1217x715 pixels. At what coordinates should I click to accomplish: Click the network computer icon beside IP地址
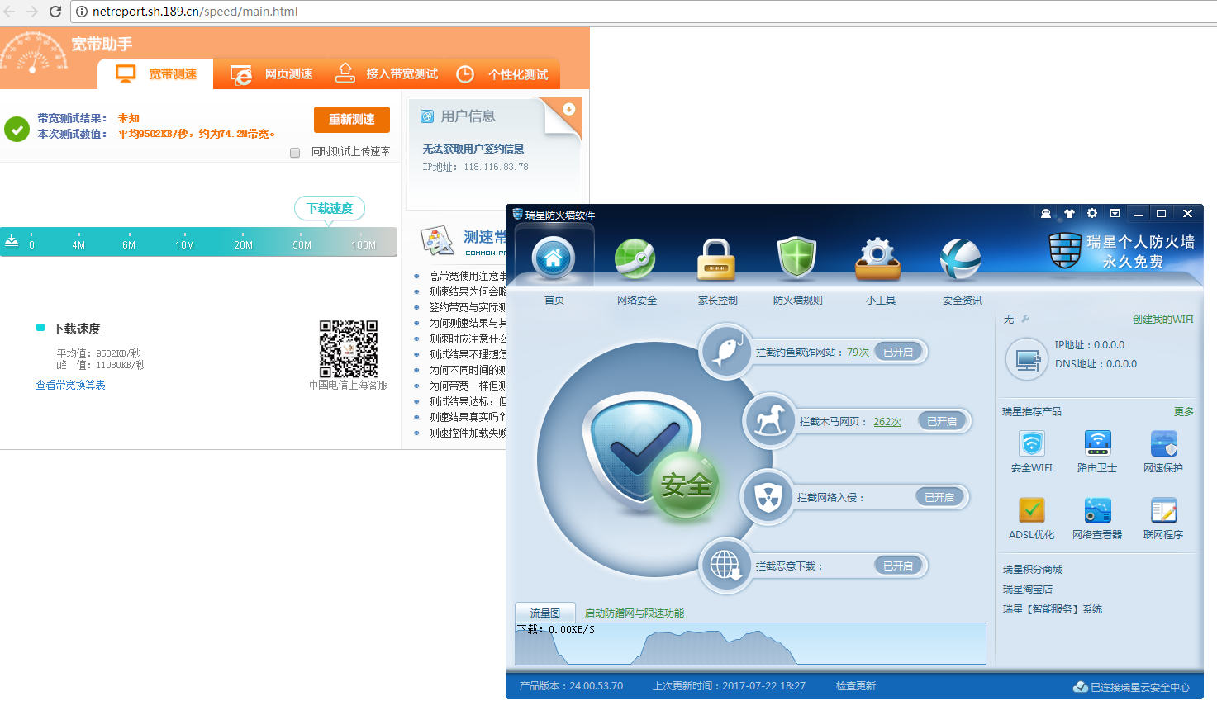click(x=1028, y=360)
